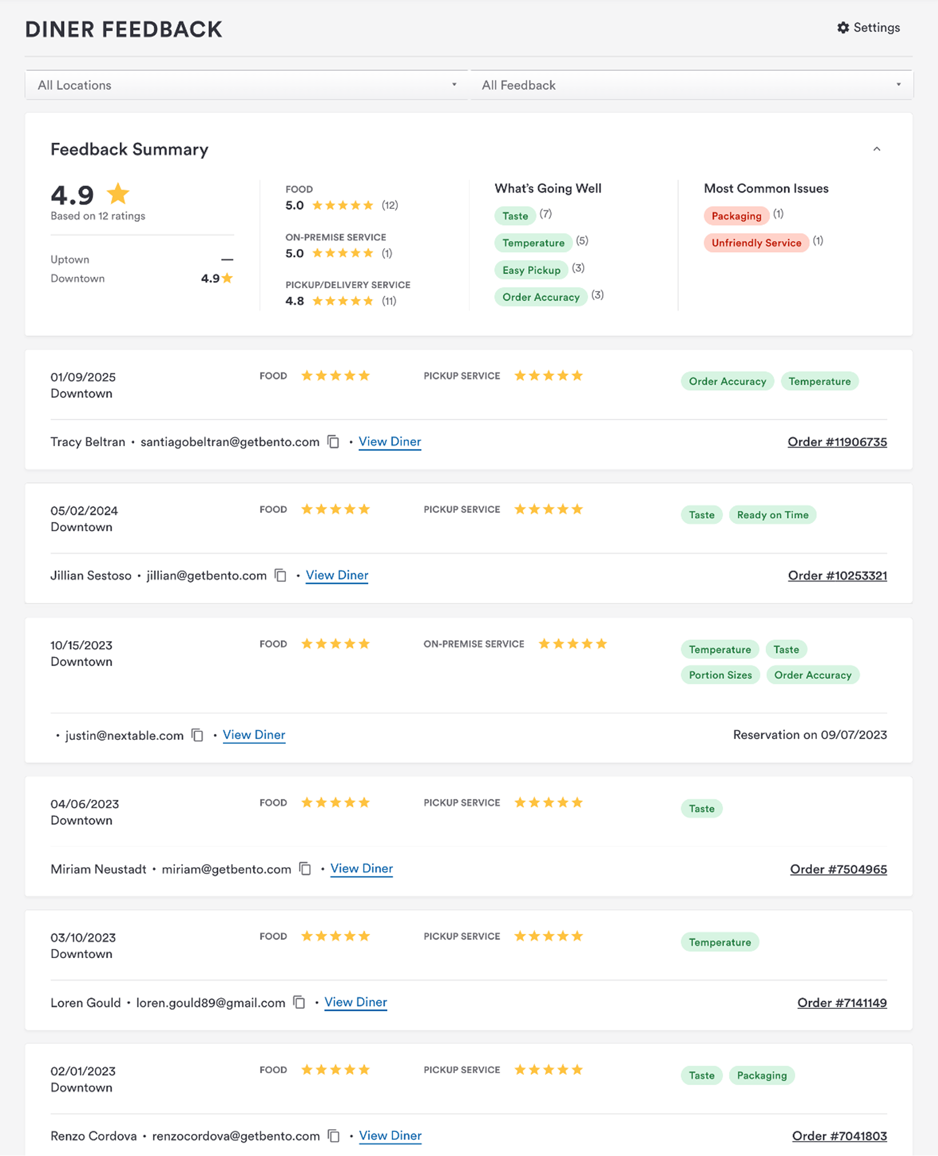Open Order #10253321 link

837,576
